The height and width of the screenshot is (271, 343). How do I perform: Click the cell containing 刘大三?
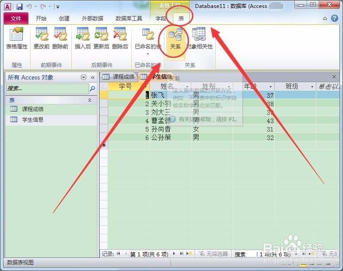point(171,112)
